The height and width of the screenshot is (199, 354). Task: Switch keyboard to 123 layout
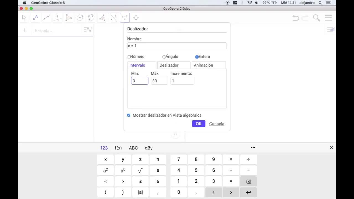(104, 148)
